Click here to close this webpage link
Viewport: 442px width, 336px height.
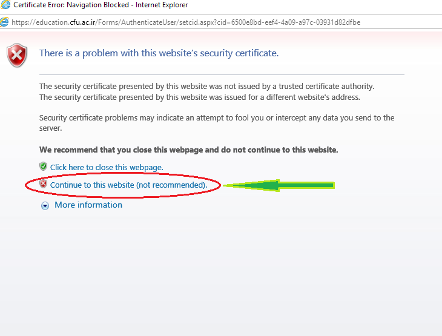point(107,167)
